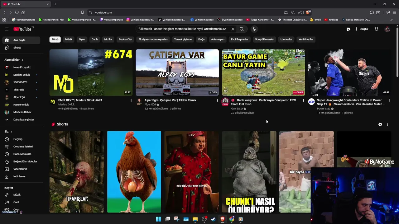This screenshot has width=399, height=224.
Task: Open Shorts from the sidebar
Action: coord(21,48)
